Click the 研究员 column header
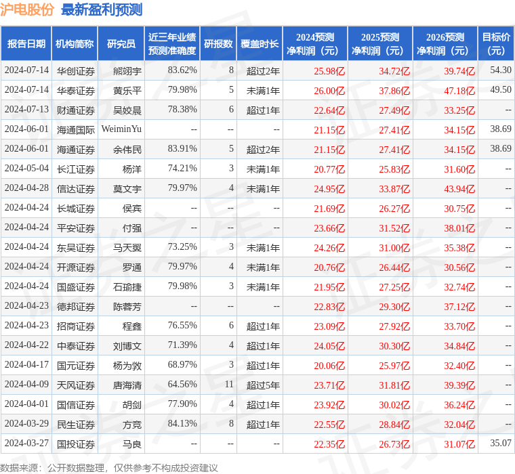Viewport: 515px width, 474px height. [121, 43]
